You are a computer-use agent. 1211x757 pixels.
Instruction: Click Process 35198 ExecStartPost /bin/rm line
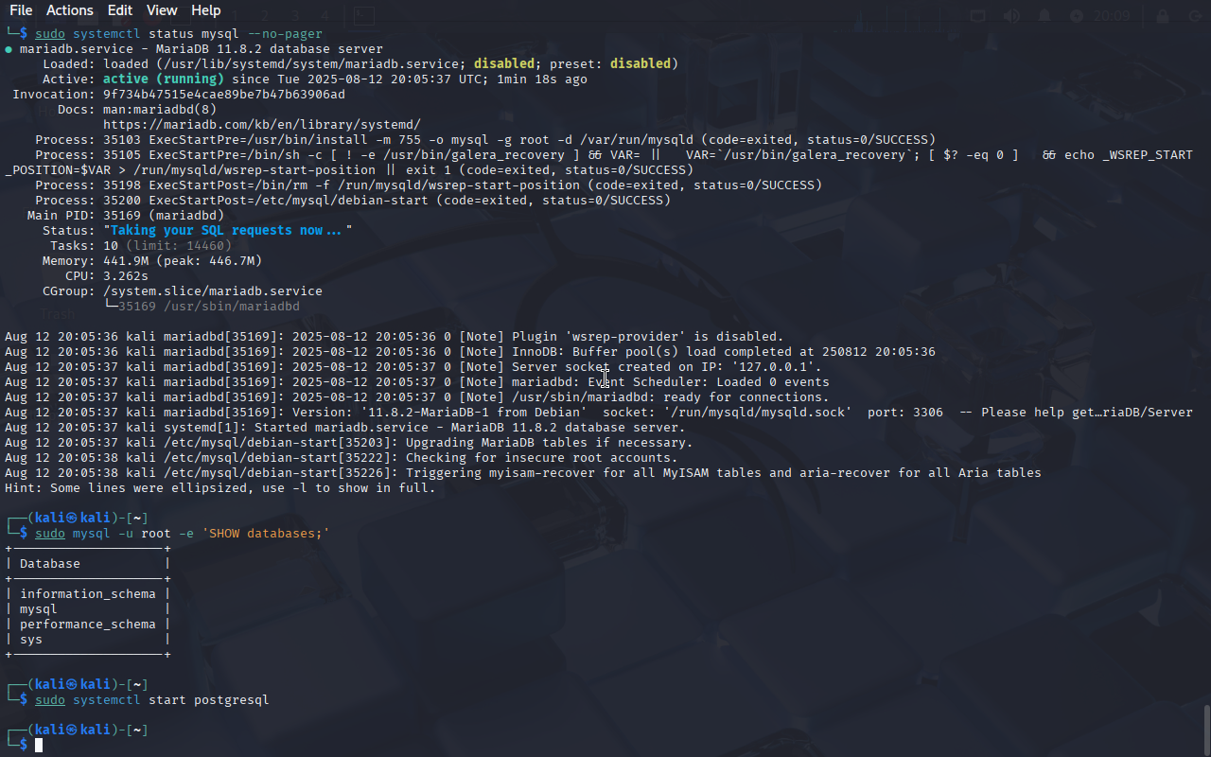(x=429, y=185)
